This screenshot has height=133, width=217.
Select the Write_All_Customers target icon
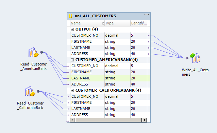(195, 58)
